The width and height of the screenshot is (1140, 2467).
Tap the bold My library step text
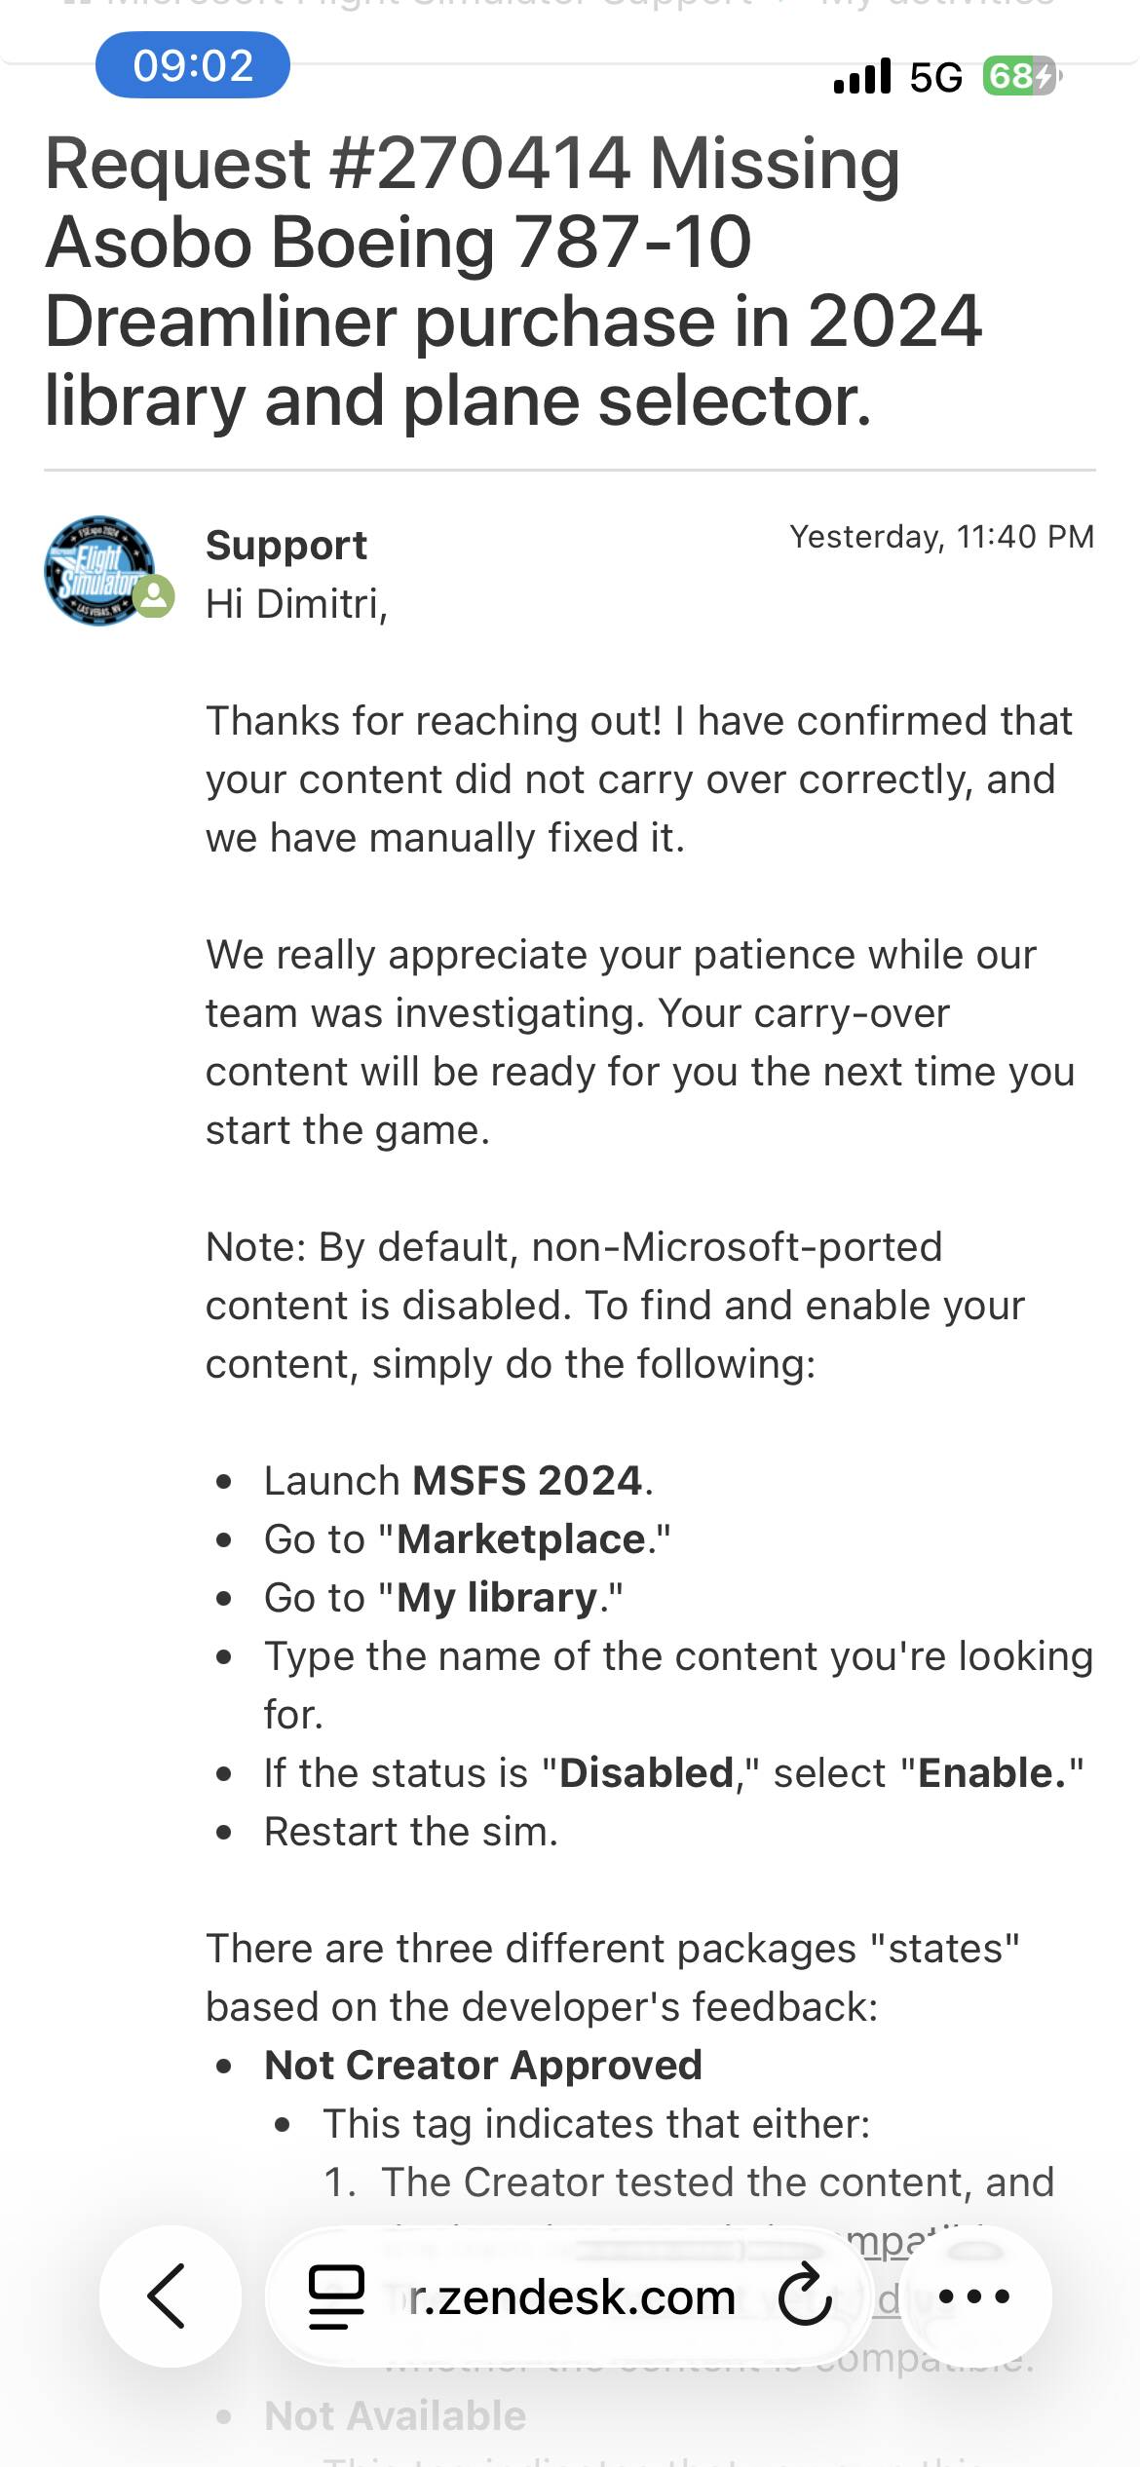tap(497, 1597)
